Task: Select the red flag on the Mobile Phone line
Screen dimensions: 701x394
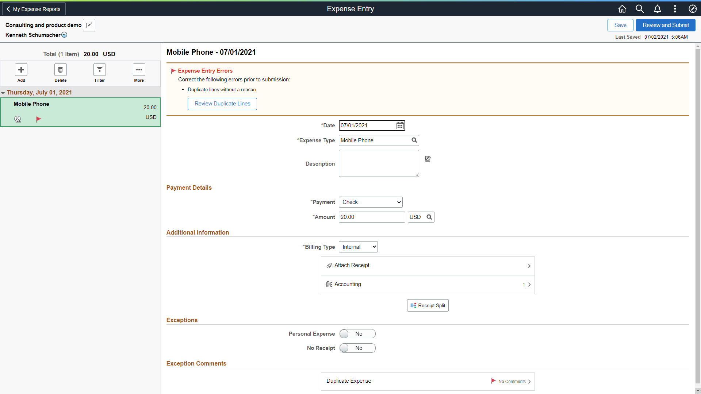Action: point(38,119)
